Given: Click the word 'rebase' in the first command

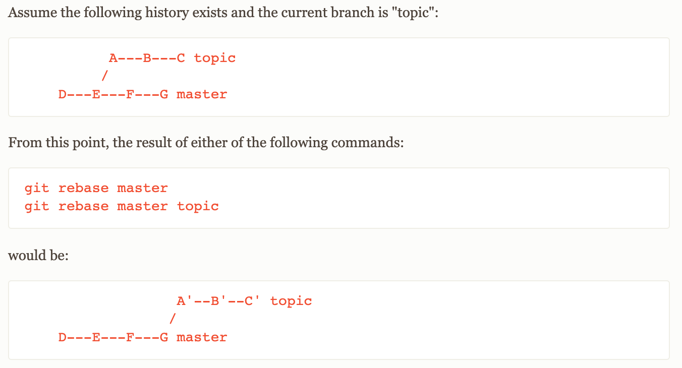Looking at the screenshot, I should 83,188.
